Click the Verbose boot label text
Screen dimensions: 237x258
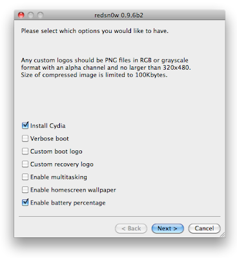50,139
